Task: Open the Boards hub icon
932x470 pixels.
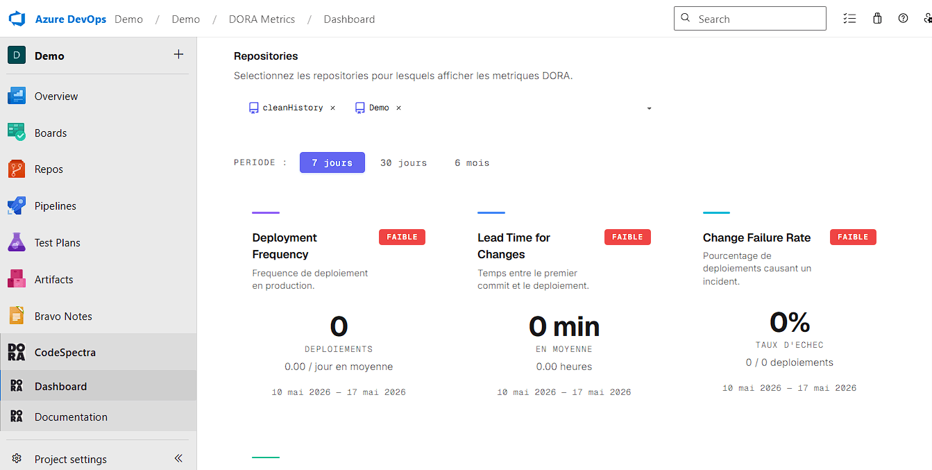Action: [17, 133]
